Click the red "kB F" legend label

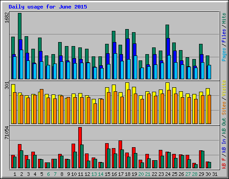[x=224, y=163]
